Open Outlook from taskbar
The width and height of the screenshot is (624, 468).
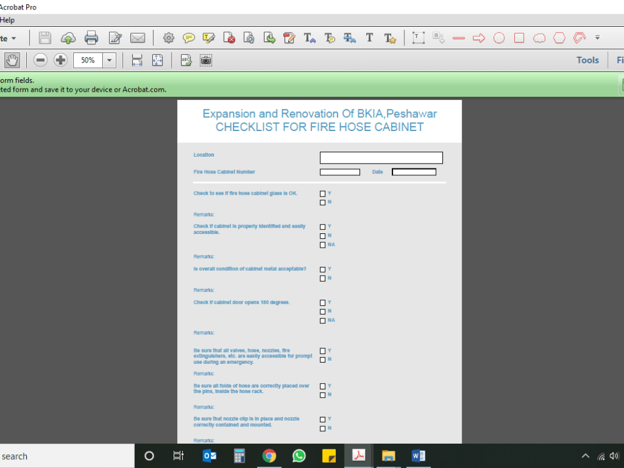click(x=209, y=456)
